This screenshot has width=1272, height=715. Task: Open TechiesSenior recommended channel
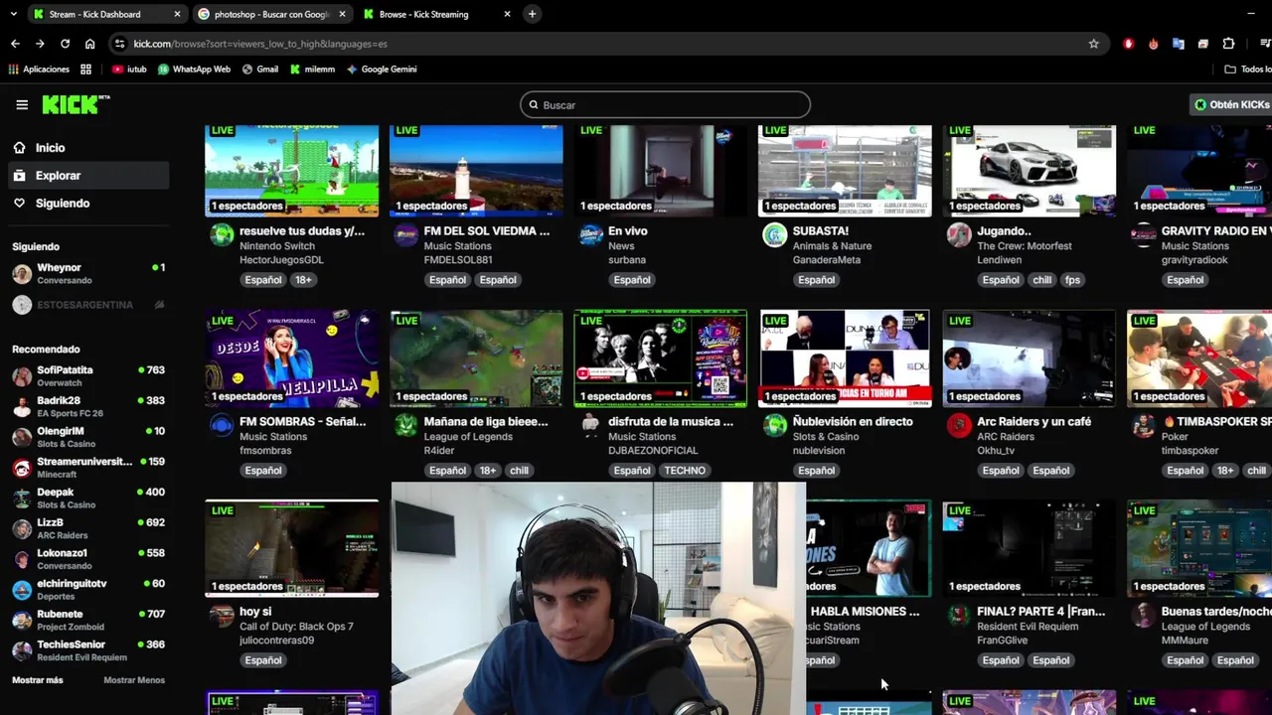click(88, 650)
